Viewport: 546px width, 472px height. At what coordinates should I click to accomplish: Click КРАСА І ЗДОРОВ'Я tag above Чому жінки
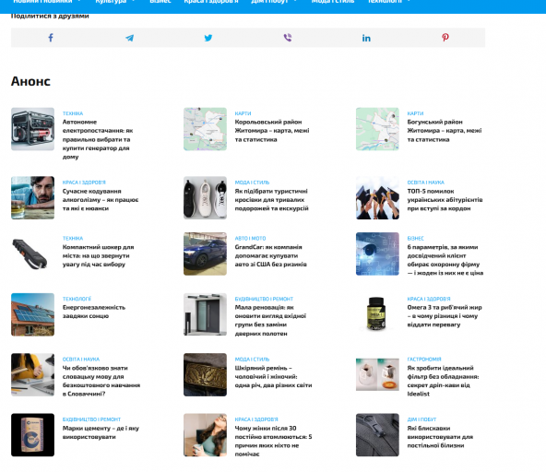click(256, 419)
